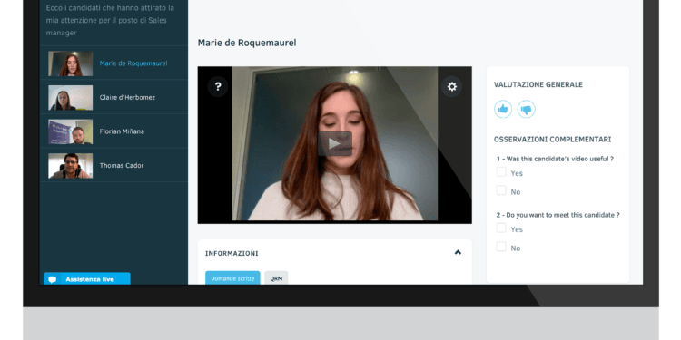681x340 pixels.
Task: Select candidate Claire d'Herbomez
Action: 113,97
